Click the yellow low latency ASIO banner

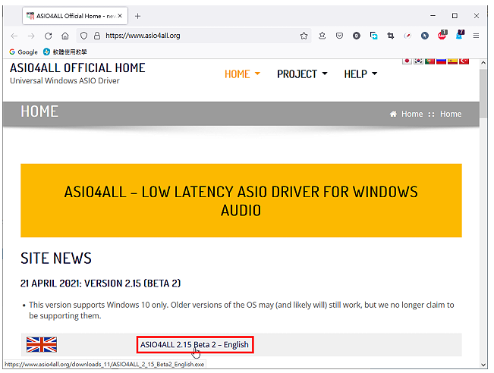click(241, 200)
